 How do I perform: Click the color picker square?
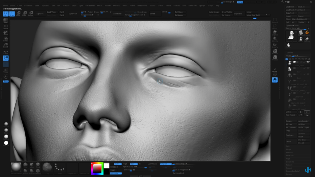pos(97,168)
